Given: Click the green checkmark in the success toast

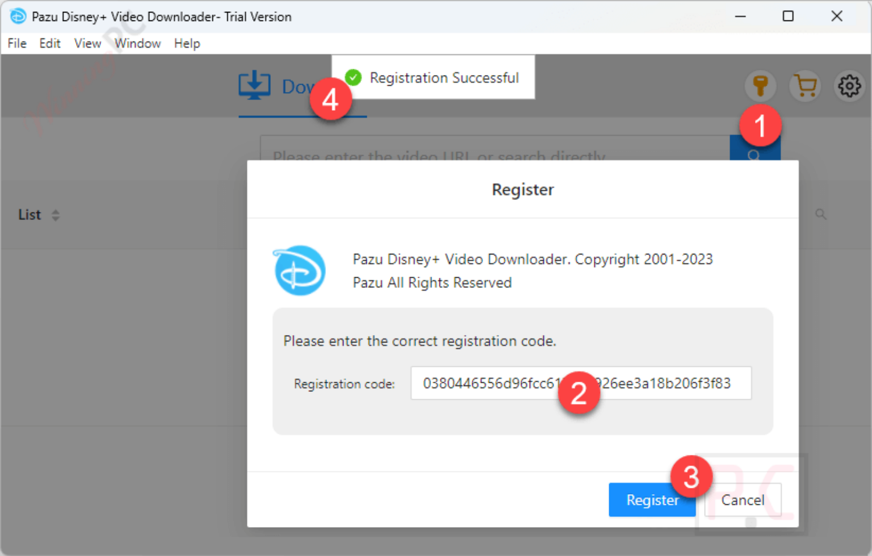Looking at the screenshot, I should click(353, 77).
